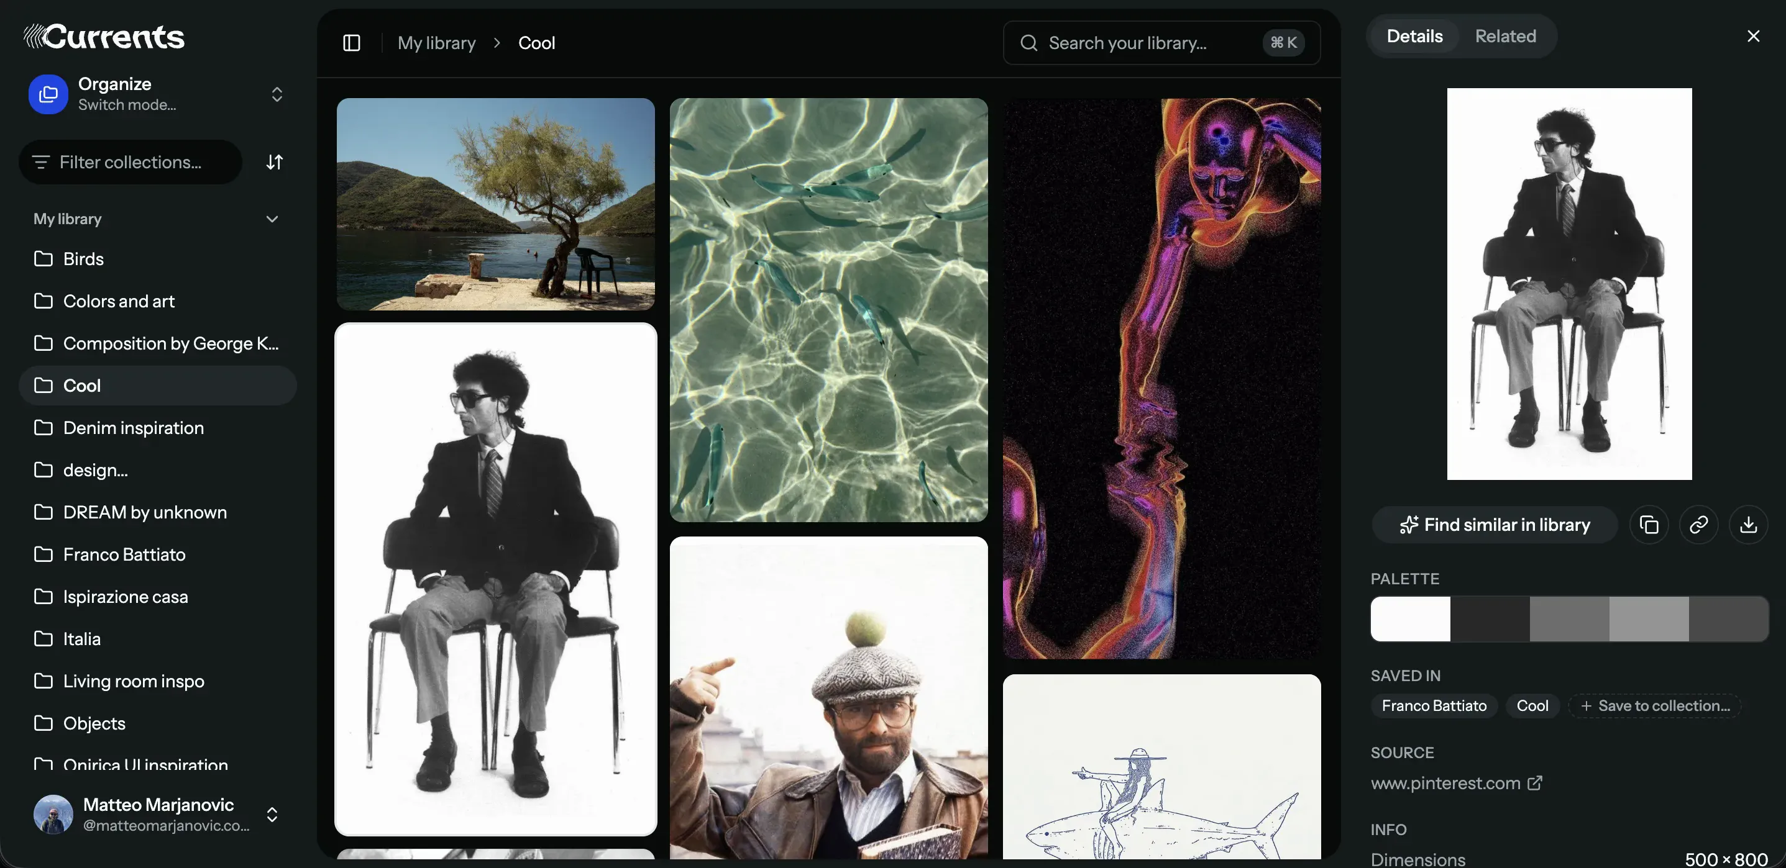The width and height of the screenshot is (1786, 868).
Task: Open the man with cap photo
Action: point(828,698)
